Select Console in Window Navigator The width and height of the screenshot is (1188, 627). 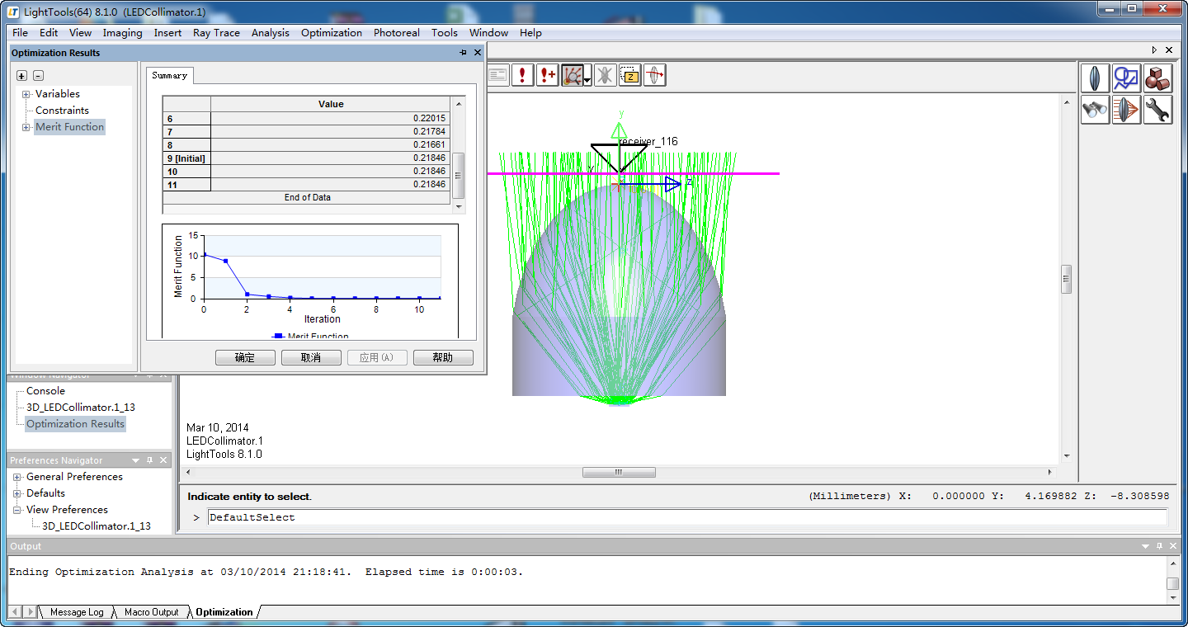tap(45, 391)
